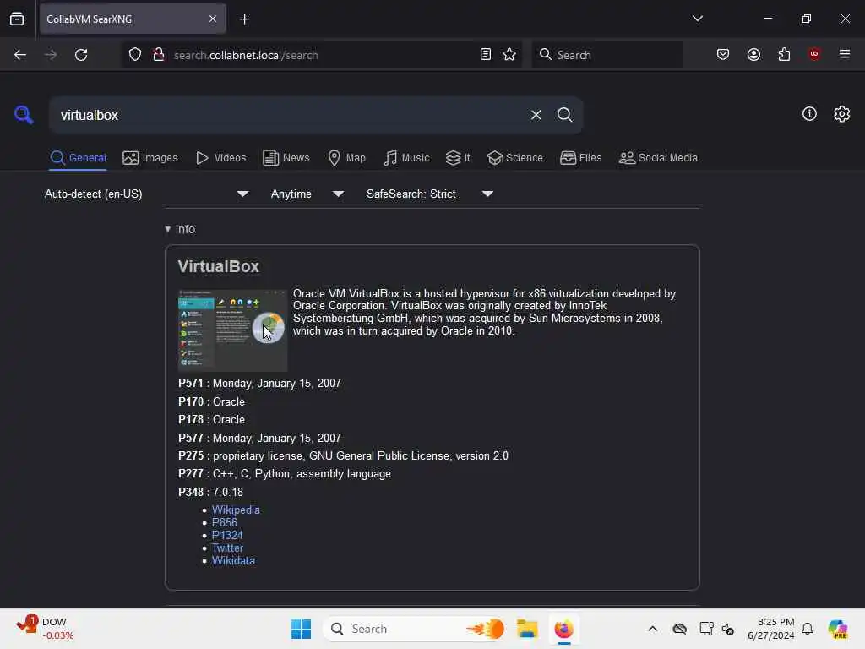
Task: Open the P1324 link
Action: 227,535
